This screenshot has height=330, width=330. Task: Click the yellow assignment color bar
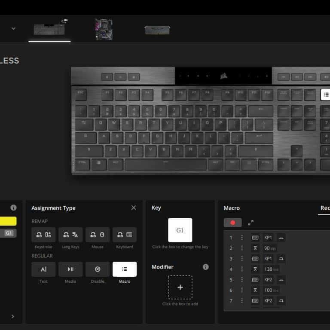tap(8, 221)
